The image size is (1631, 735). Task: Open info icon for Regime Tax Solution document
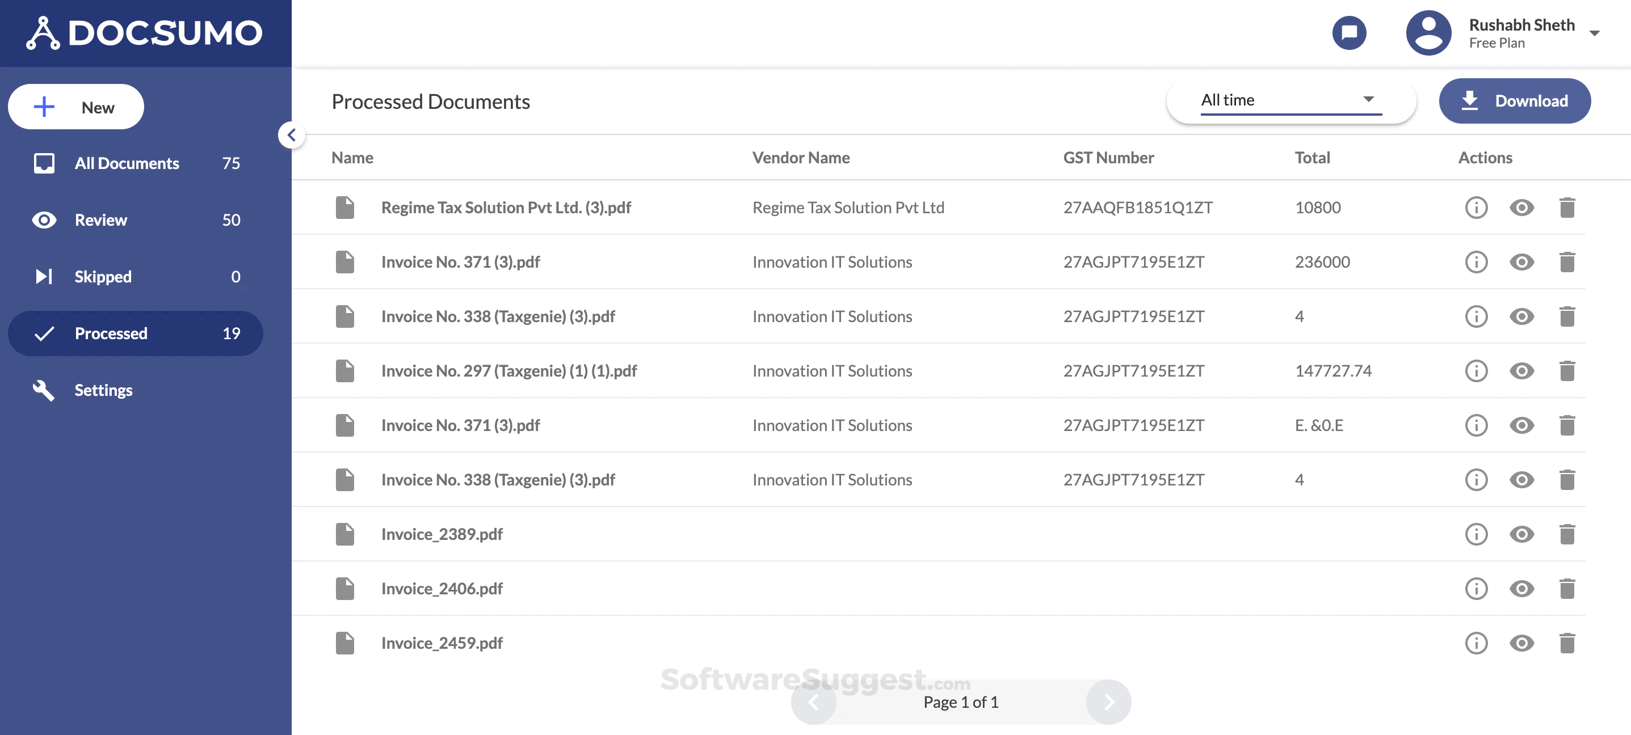pyautogui.click(x=1476, y=207)
